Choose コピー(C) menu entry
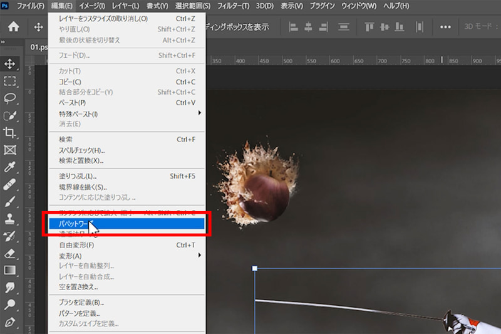Screen dimensions: 501x334 point(127,82)
